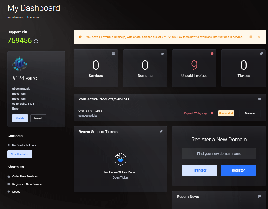
Task: Click the No Recent Tickets Found text
Action: click(x=120, y=172)
